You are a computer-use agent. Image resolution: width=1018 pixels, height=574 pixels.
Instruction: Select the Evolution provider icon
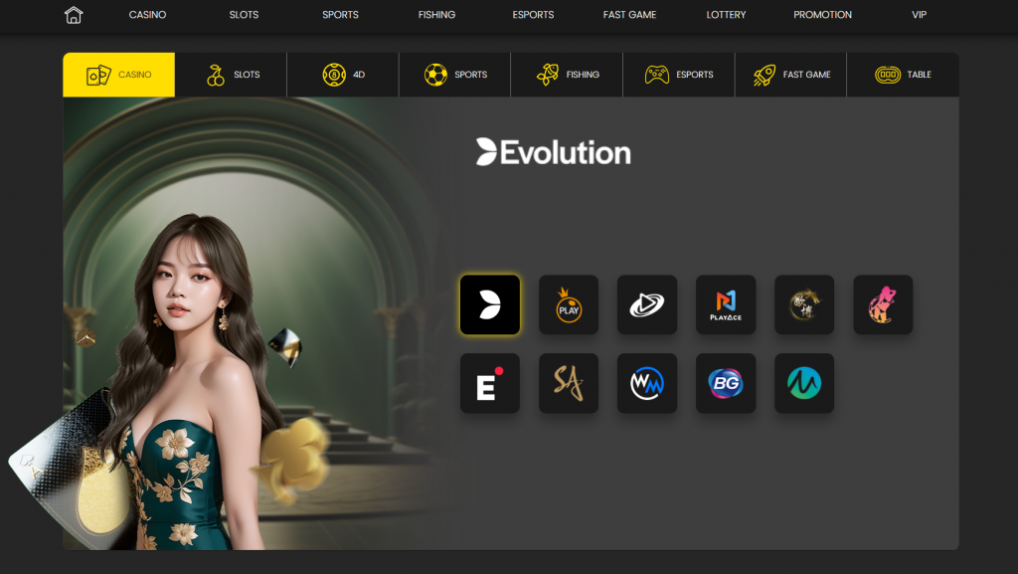point(489,304)
